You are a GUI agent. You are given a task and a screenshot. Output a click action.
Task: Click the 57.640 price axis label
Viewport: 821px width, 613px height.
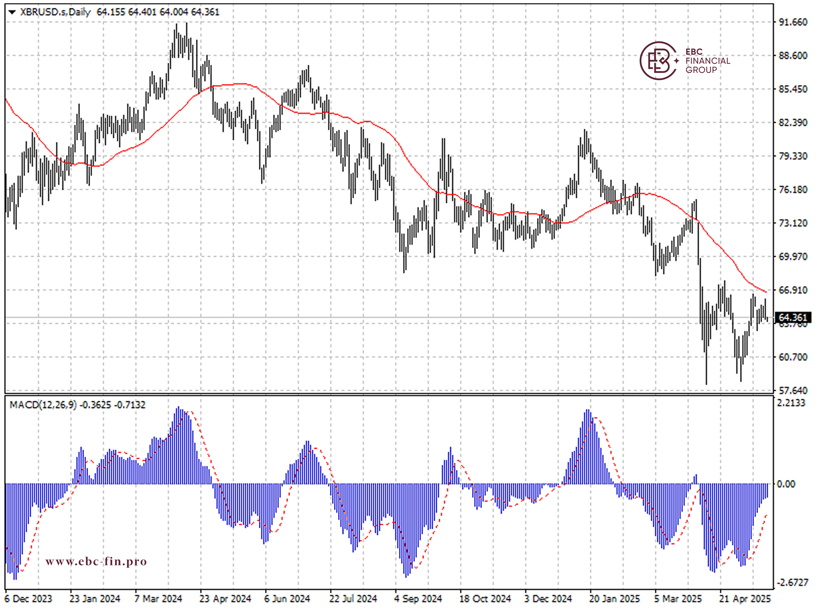coord(793,390)
